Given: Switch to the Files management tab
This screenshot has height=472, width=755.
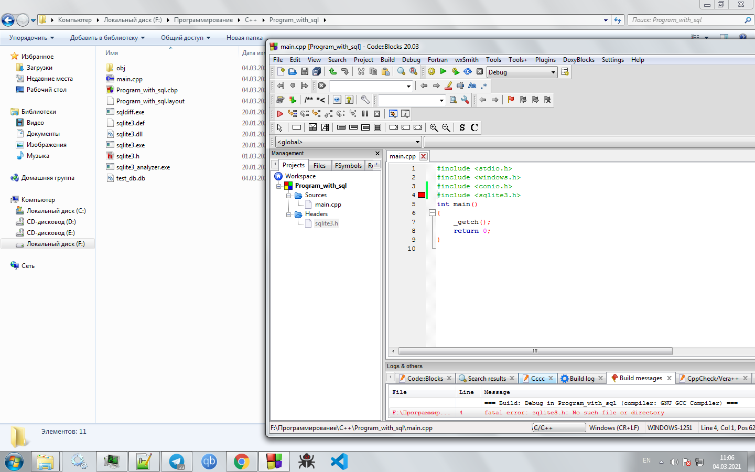Looking at the screenshot, I should coord(319,166).
